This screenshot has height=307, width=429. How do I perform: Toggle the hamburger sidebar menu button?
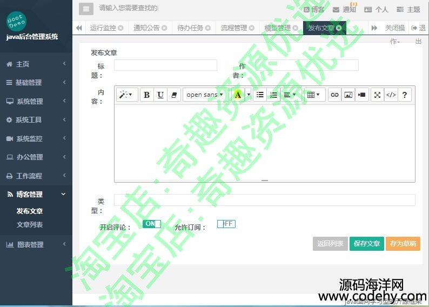pyautogui.click(x=86, y=9)
